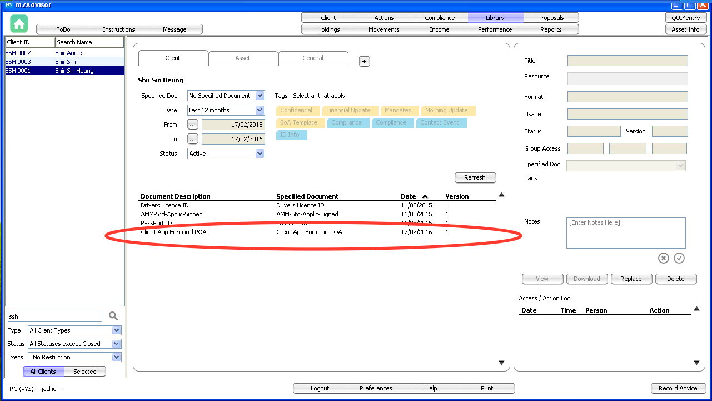
Task: Open the Compliance menu
Action: click(x=440, y=18)
